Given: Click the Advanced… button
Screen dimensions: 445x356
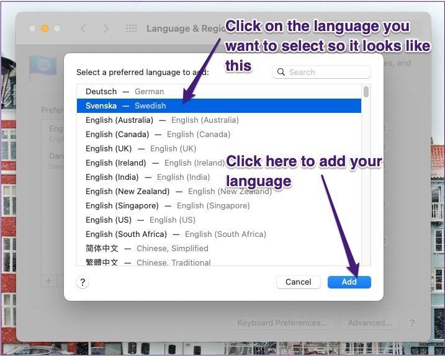Looking at the screenshot, I should (x=369, y=323).
